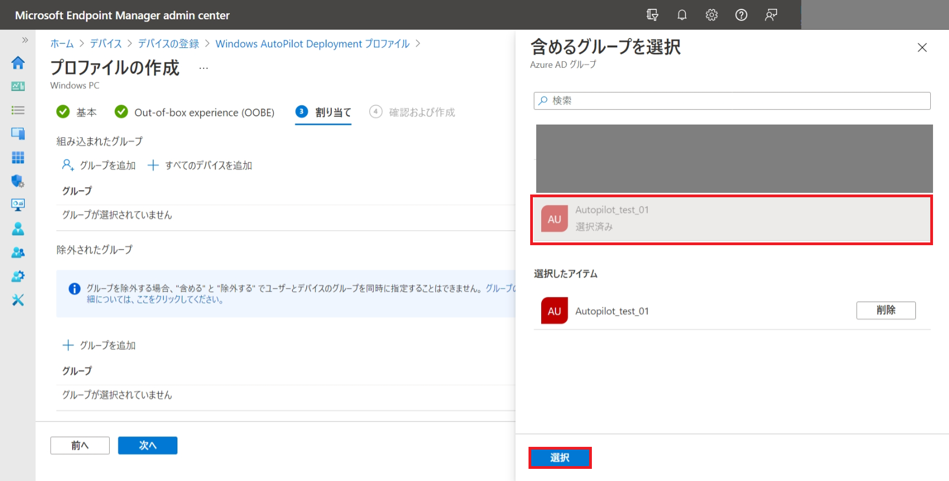
Task: Open Troubleshooting tools icon in sidebar
Action: coord(18,300)
